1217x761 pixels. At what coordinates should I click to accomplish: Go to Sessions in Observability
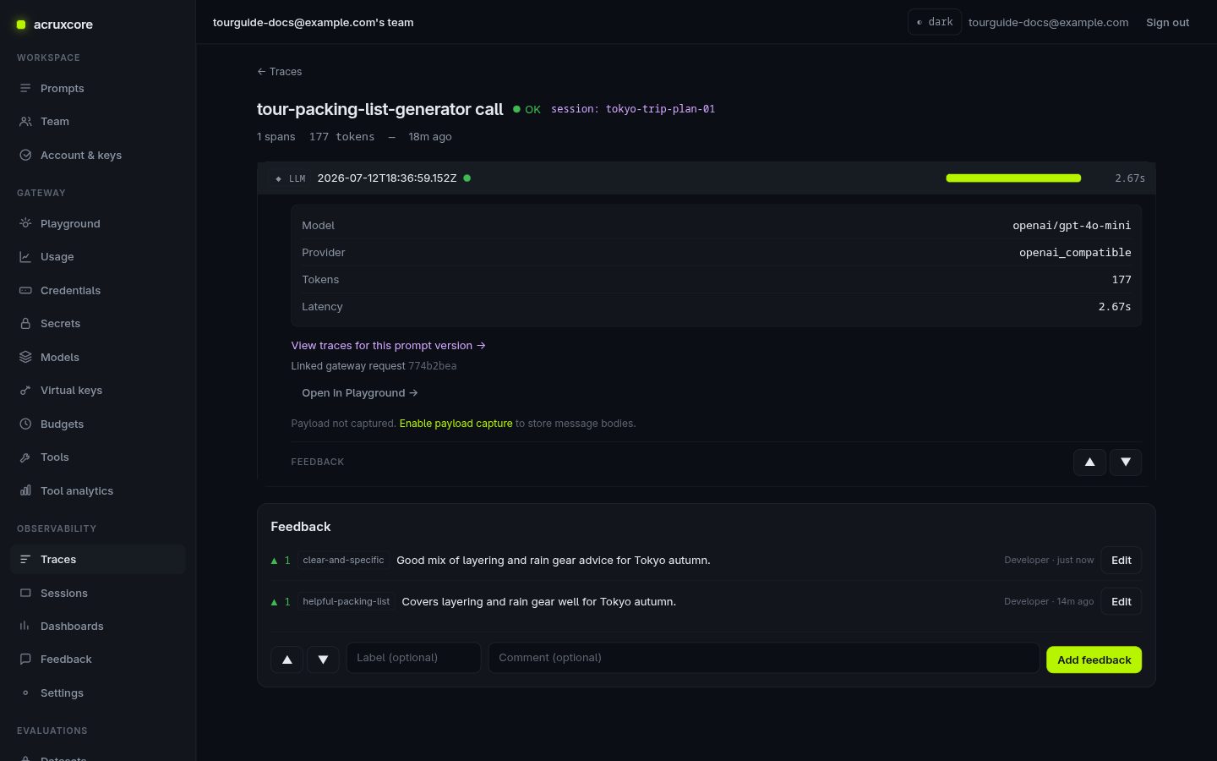click(98, 593)
